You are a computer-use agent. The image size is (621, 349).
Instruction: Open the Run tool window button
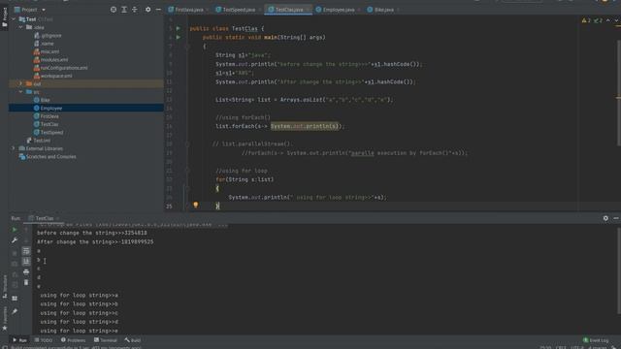(19, 340)
